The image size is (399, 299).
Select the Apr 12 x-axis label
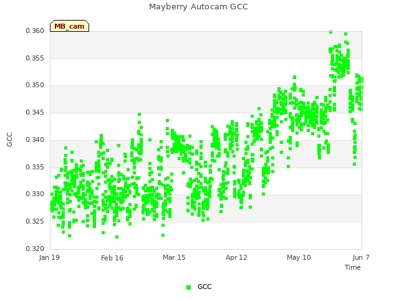click(236, 257)
